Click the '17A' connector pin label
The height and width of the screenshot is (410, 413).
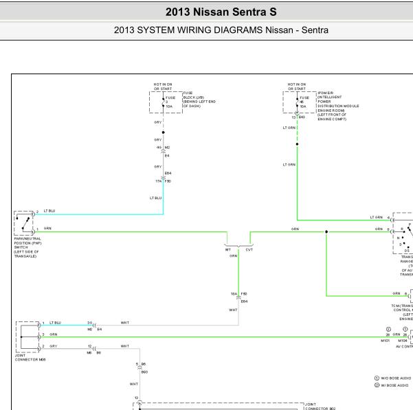coord(158,181)
